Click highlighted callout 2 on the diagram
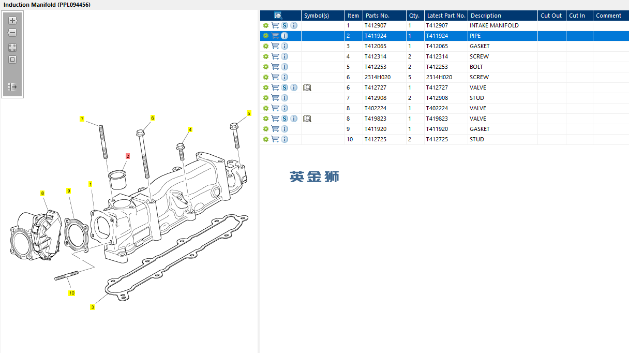The height and width of the screenshot is (353, 629). pyautogui.click(x=127, y=156)
